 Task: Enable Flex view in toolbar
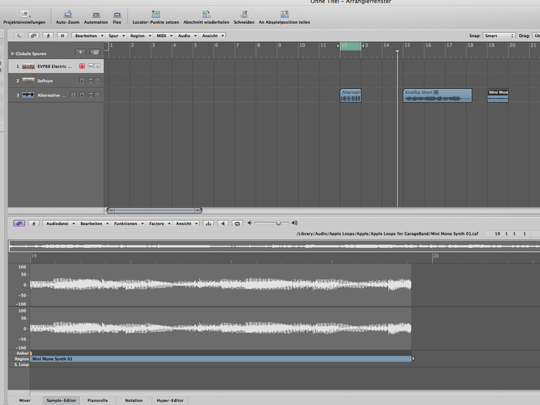[117, 14]
